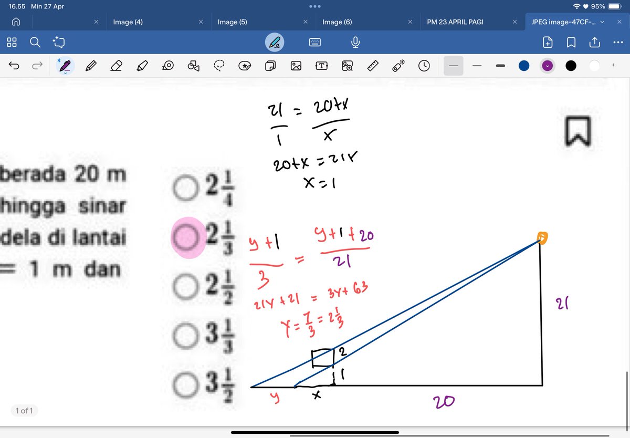Open the document search magnifier
Image resolution: width=630 pixels, height=438 pixels.
click(x=35, y=42)
